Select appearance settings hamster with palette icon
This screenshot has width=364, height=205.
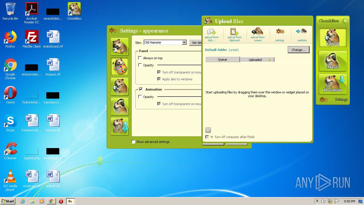[119, 66]
